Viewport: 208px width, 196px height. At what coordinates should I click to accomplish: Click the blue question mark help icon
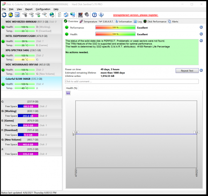(94, 15)
